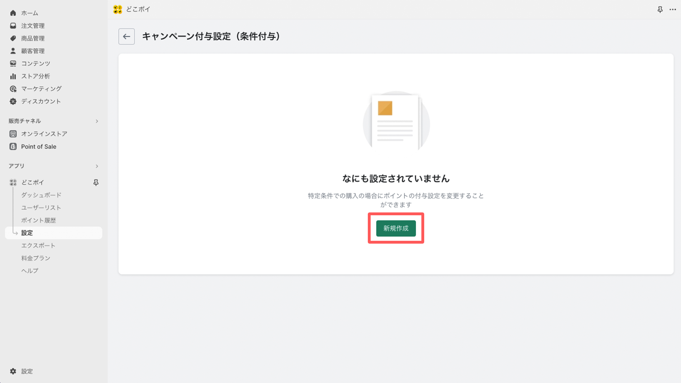
Task: Click the ダッシュボード sidebar icon
Action: (41, 195)
